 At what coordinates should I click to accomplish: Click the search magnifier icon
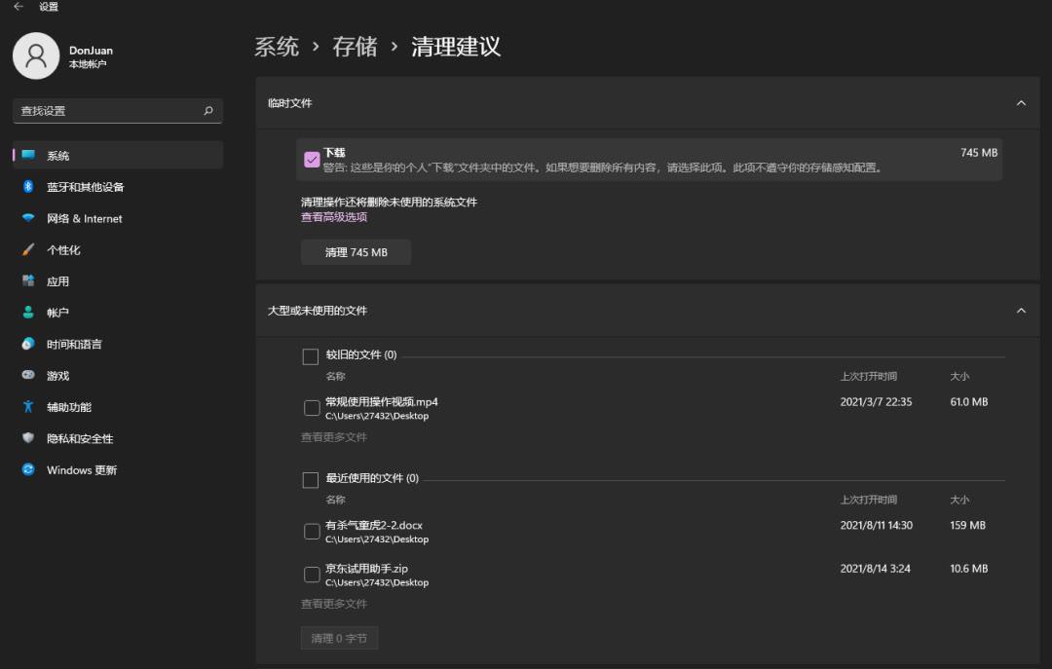pos(208,111)
